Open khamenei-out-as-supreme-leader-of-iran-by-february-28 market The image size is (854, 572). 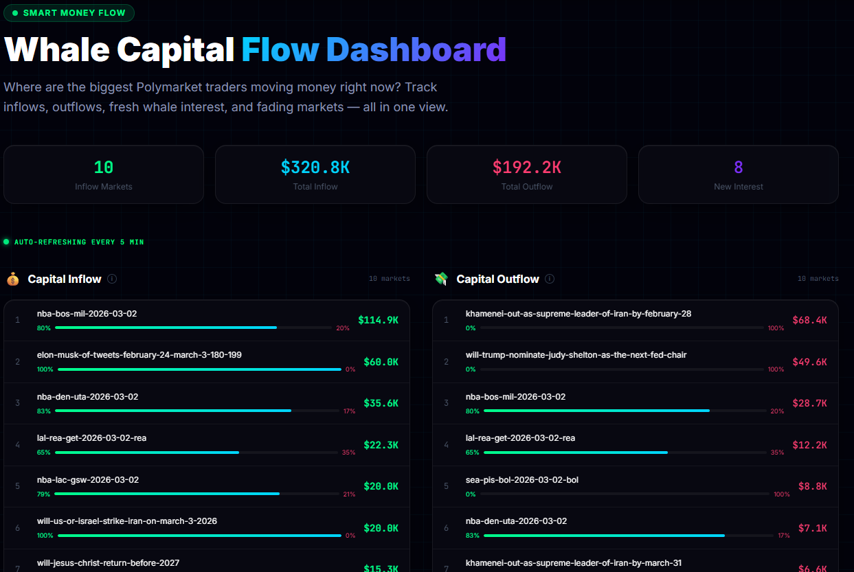pos(636,320)
